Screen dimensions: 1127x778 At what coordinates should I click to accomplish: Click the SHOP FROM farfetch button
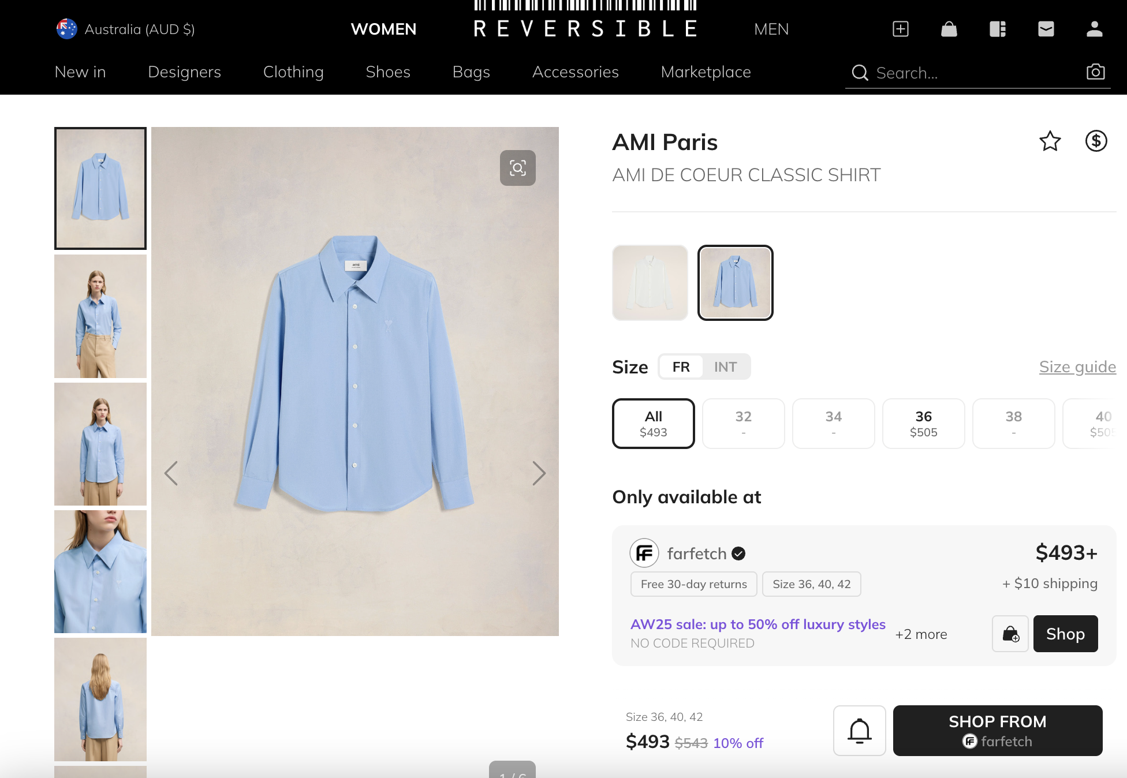pos(997,731)
